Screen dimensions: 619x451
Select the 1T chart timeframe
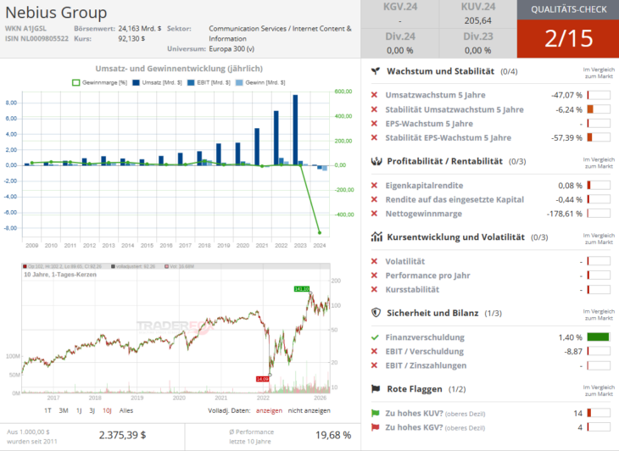pyautogui.click(x=50, y=410)
